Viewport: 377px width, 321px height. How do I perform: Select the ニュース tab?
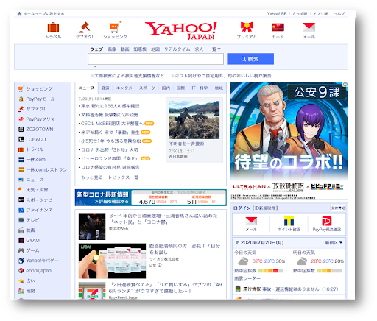pos(86,88)
